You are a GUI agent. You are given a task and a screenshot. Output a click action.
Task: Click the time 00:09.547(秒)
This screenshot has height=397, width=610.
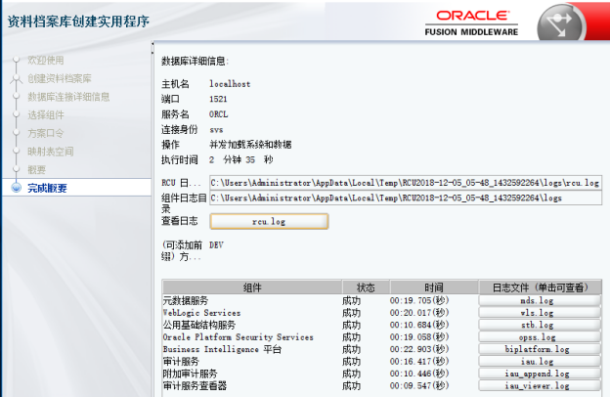pos(419,385)
